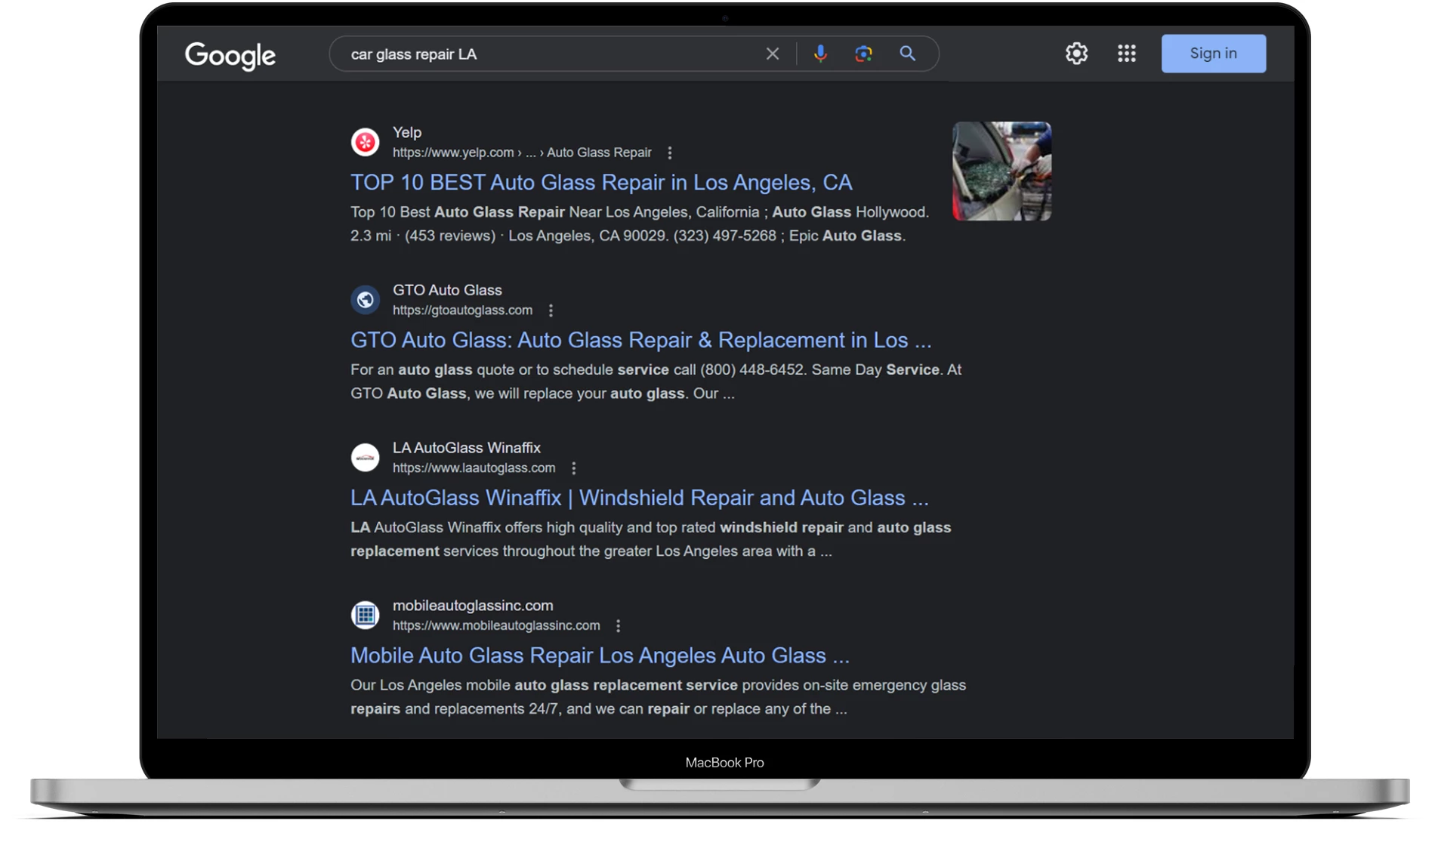Click the snippet mentioning 'on-site emergency glass'
Viewport: 1435px width, 861px height.
pyautogui.click(x=658, y=697)
